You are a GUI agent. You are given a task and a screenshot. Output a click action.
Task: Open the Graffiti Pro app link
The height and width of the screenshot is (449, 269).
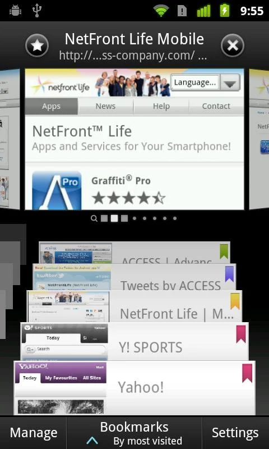pos(121,181)
